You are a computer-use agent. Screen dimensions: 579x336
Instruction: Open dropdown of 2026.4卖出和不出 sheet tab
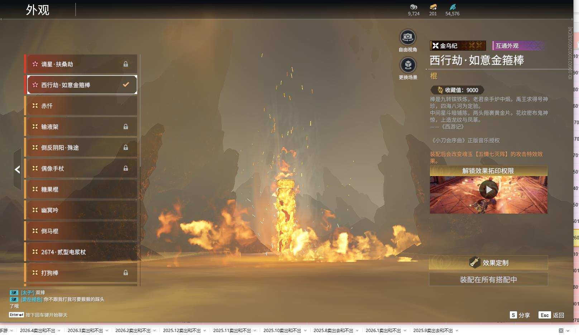click(x=59, y=331)
